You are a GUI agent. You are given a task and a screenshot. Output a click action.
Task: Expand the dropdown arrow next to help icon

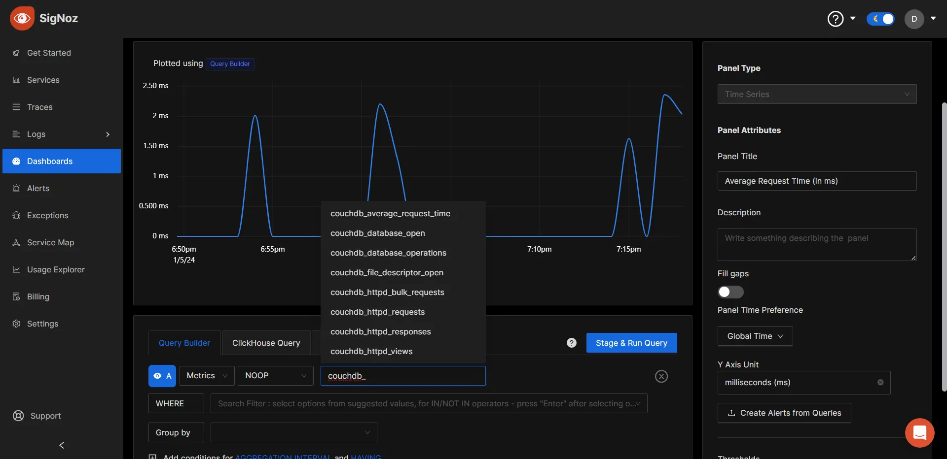click(853, 18)
